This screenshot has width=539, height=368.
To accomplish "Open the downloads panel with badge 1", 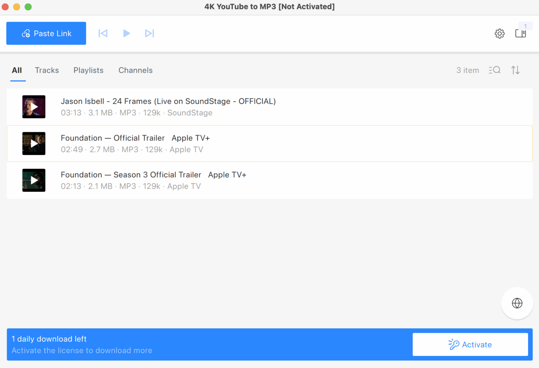I will pyautogui.click(x=521, y=33).
